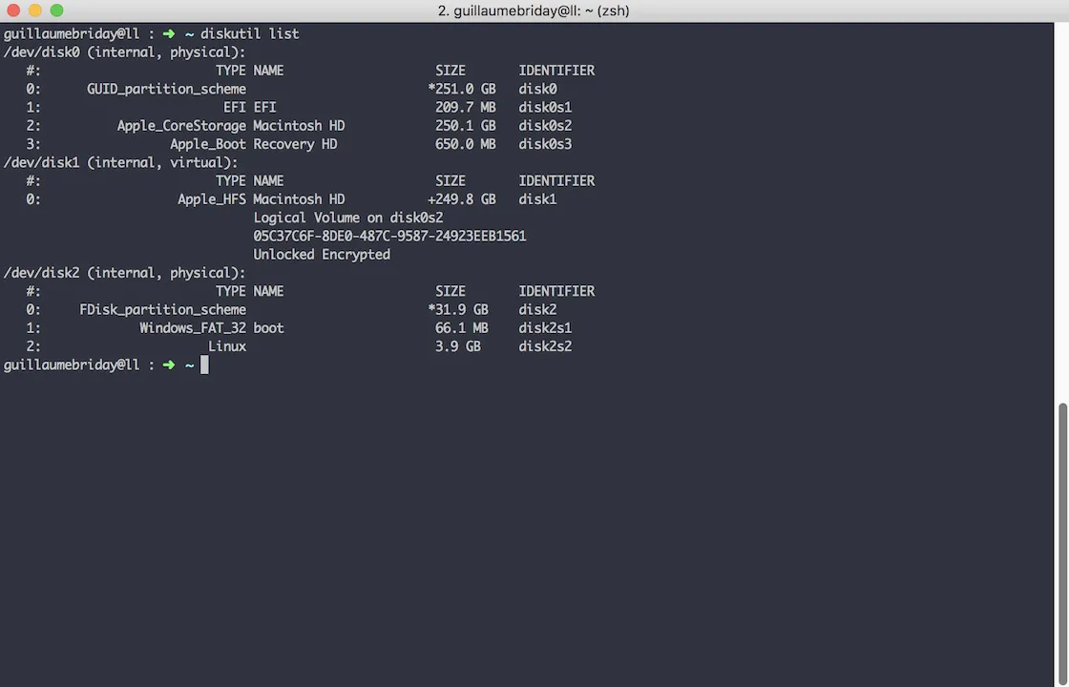
Task: Click the window title text
Action: pyautogui.click(x=534, y=10)
